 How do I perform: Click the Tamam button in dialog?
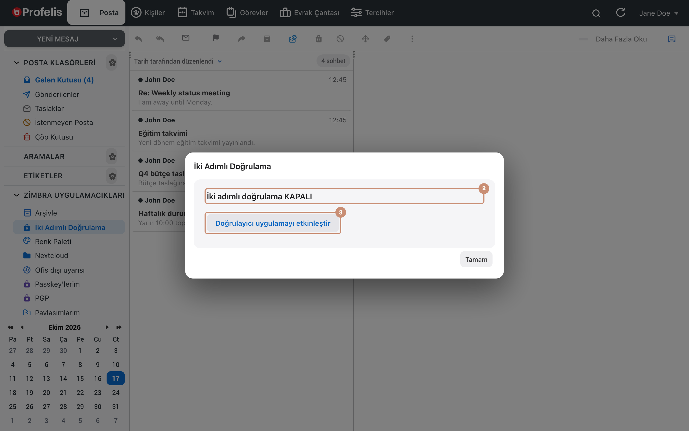[476, 259]
